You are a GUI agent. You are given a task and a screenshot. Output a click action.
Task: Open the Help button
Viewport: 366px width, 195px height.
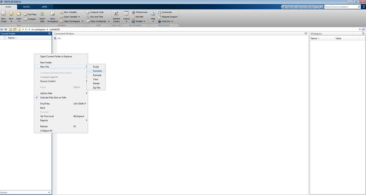[153, 16]
